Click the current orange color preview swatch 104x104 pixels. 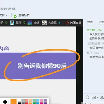click(14, 102)
